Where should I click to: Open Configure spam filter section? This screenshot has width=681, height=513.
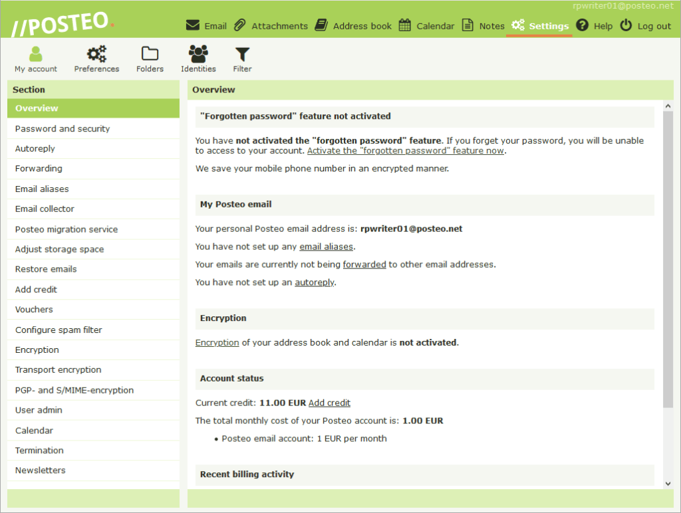pos(93,330)
